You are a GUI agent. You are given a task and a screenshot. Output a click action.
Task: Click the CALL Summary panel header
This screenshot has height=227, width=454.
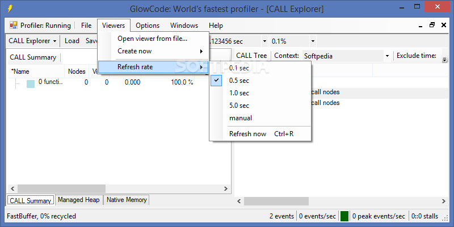[x=33, y=57]
